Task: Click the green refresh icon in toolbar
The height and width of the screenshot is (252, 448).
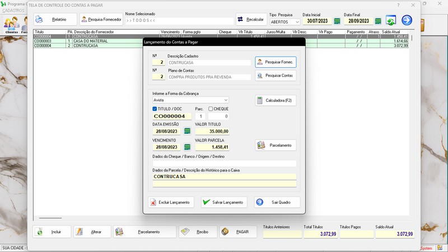Action: point(391,20)
